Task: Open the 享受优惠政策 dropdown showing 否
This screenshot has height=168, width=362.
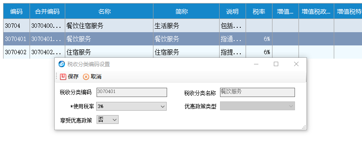Action: (x=107, y=119)
